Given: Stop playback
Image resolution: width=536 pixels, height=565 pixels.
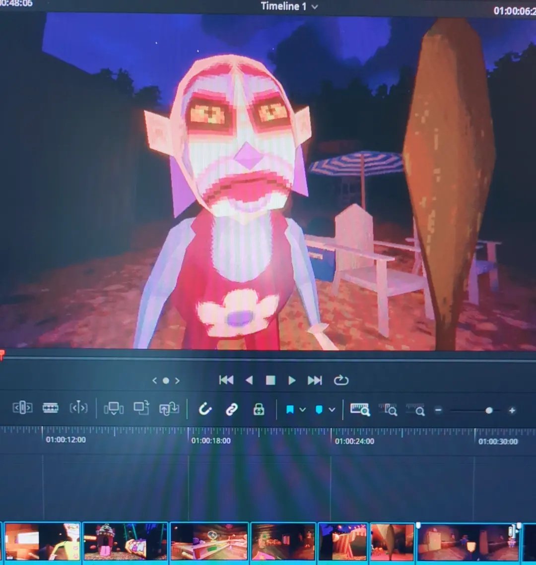Looking at the screenshot, I should pos(270,380).
